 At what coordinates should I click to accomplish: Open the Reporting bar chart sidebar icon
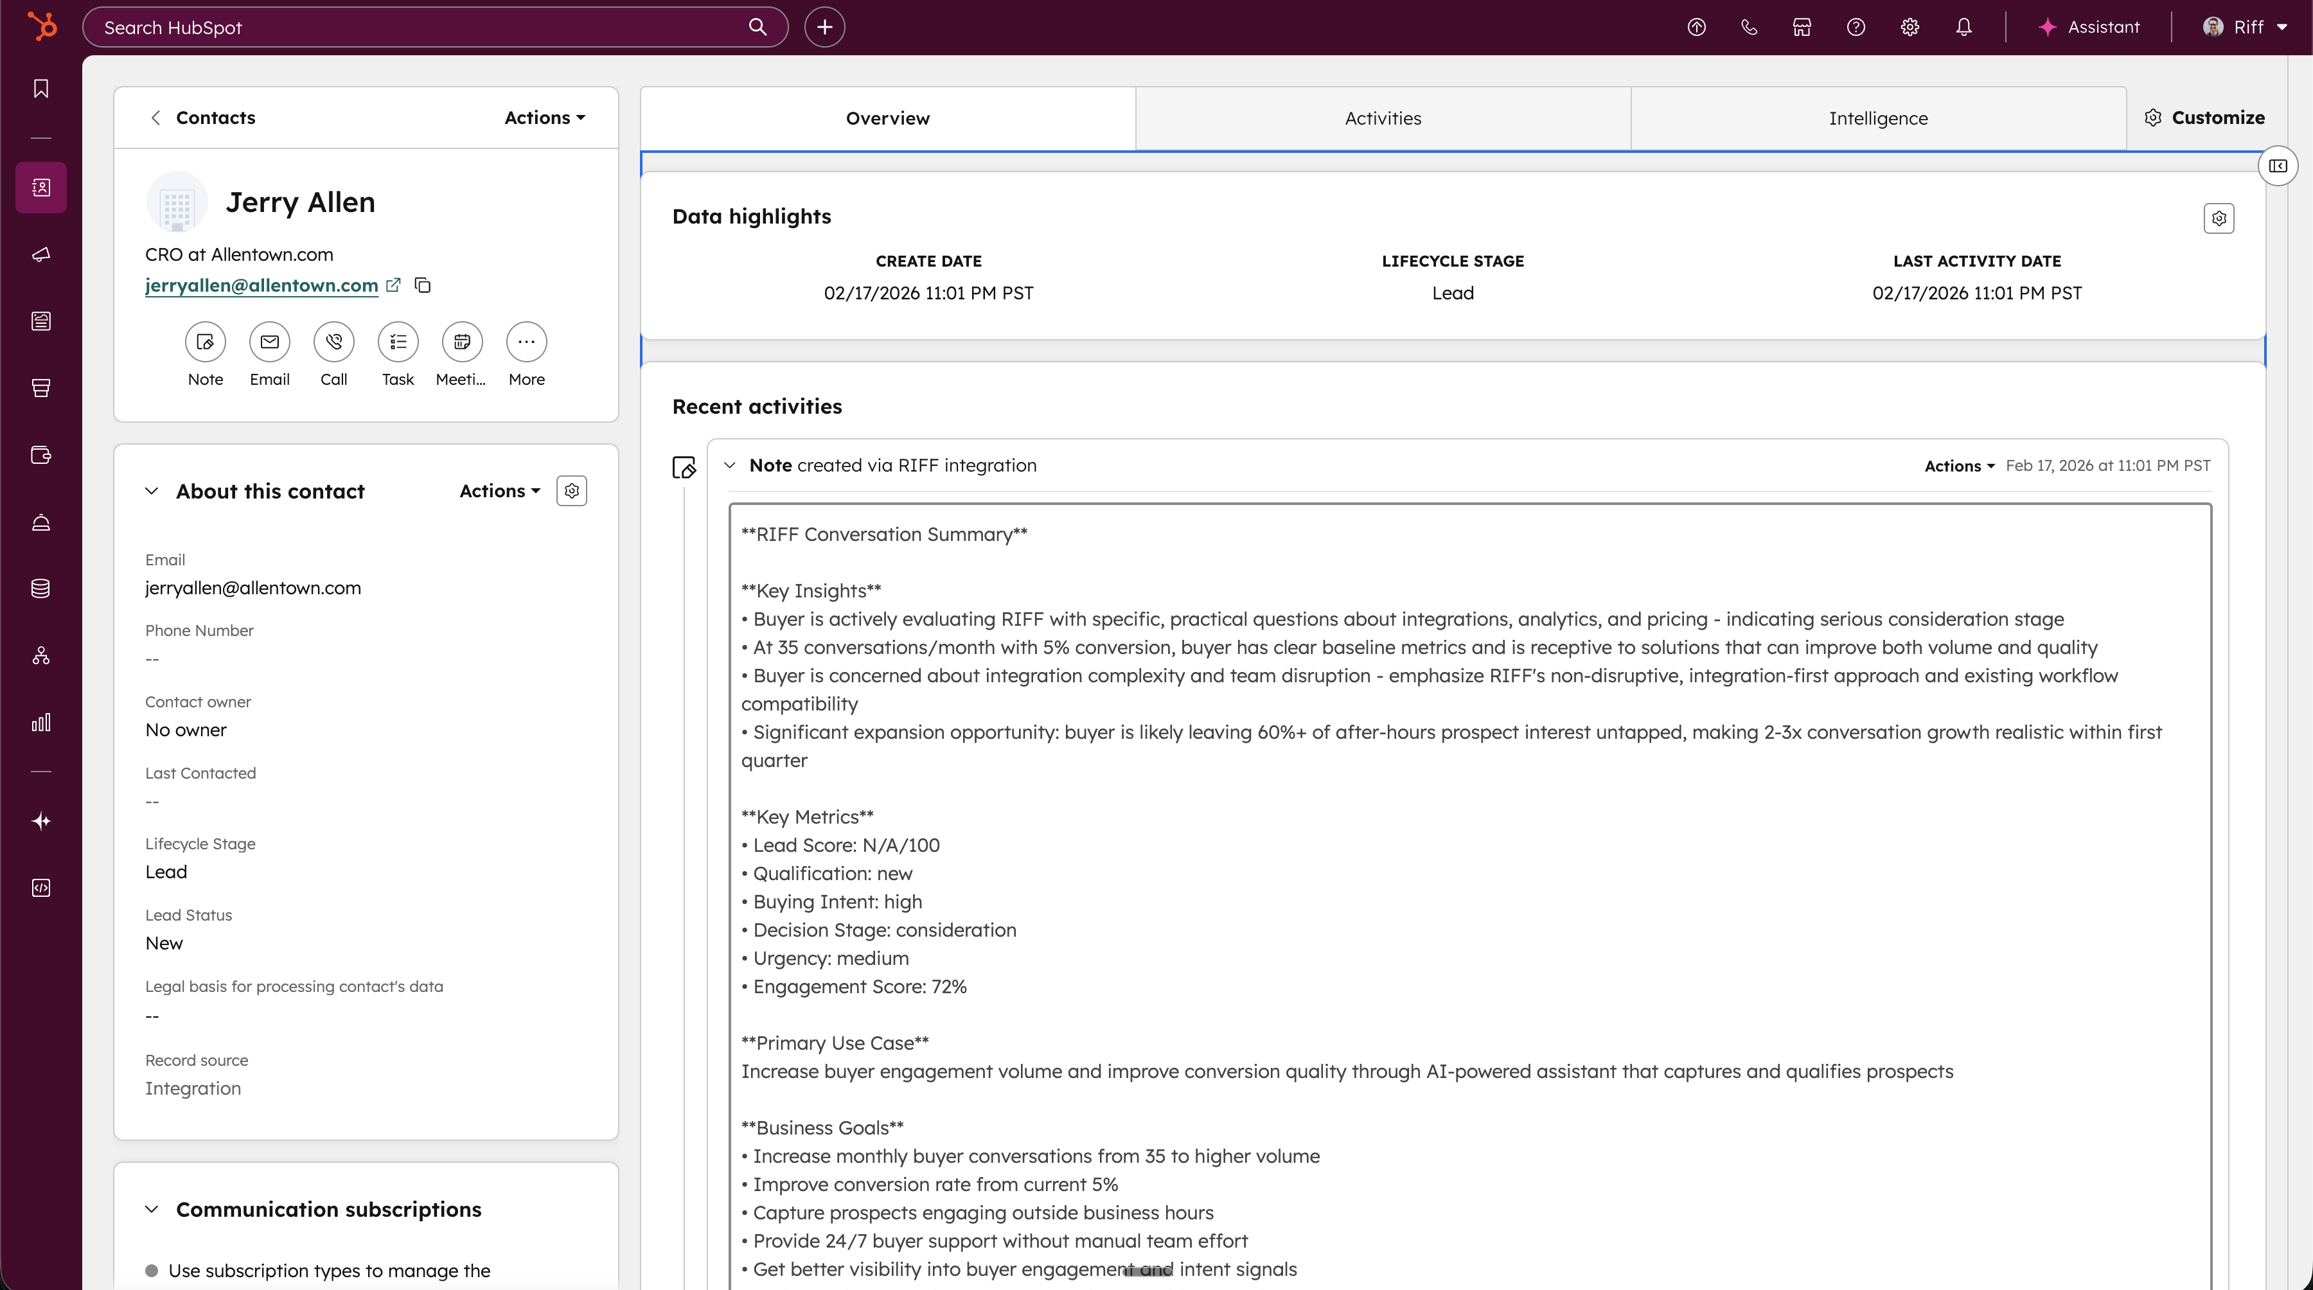point(41,723)
